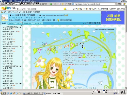Open the Back button history dropdown arrow
This screenshot has height=95, width=127.
pyautogui.click(x=53, y=4)
